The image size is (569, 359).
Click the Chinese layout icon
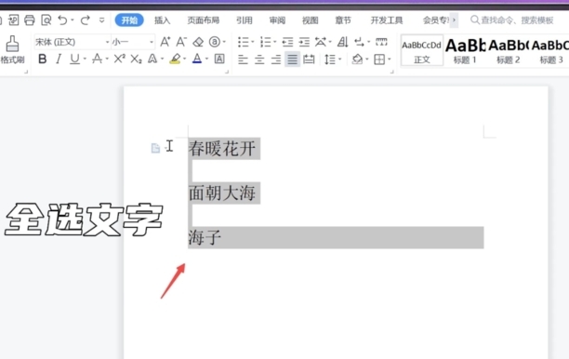coord(321,42)
